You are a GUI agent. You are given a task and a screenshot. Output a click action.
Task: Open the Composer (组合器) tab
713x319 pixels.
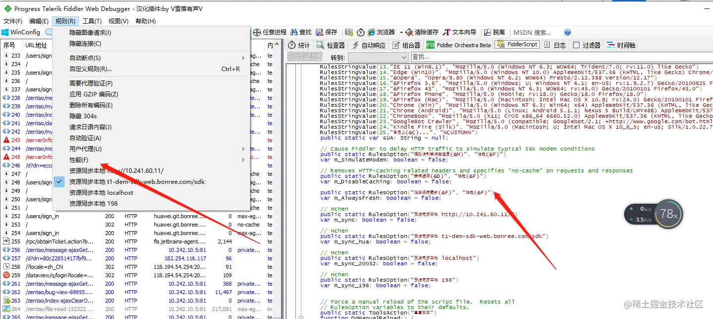[406, 45]
